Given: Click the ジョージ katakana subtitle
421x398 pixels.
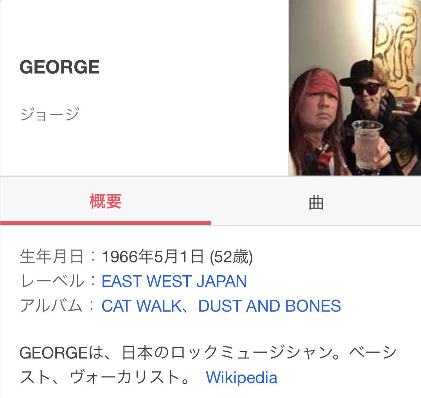Looking at the screenshot, I should (50, 114).
